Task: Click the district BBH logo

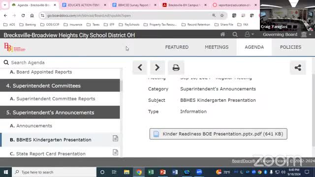Action: click(15, 47)
